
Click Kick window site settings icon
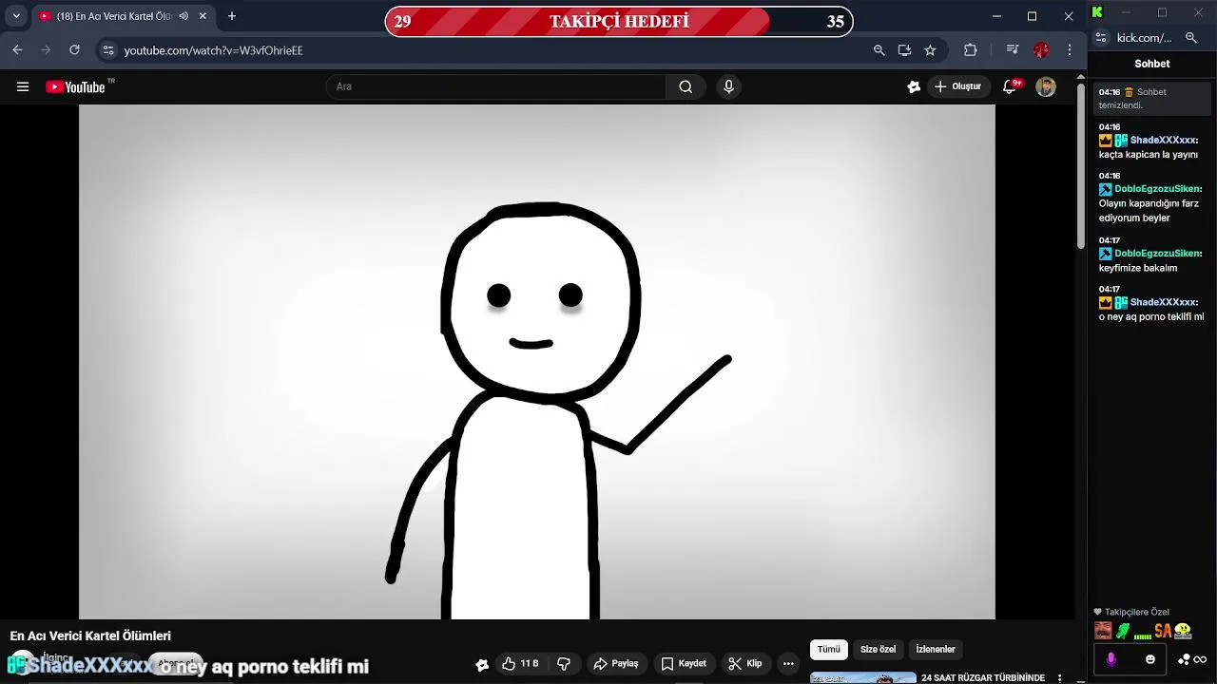pyautogui.click(x=1101, y=38)
